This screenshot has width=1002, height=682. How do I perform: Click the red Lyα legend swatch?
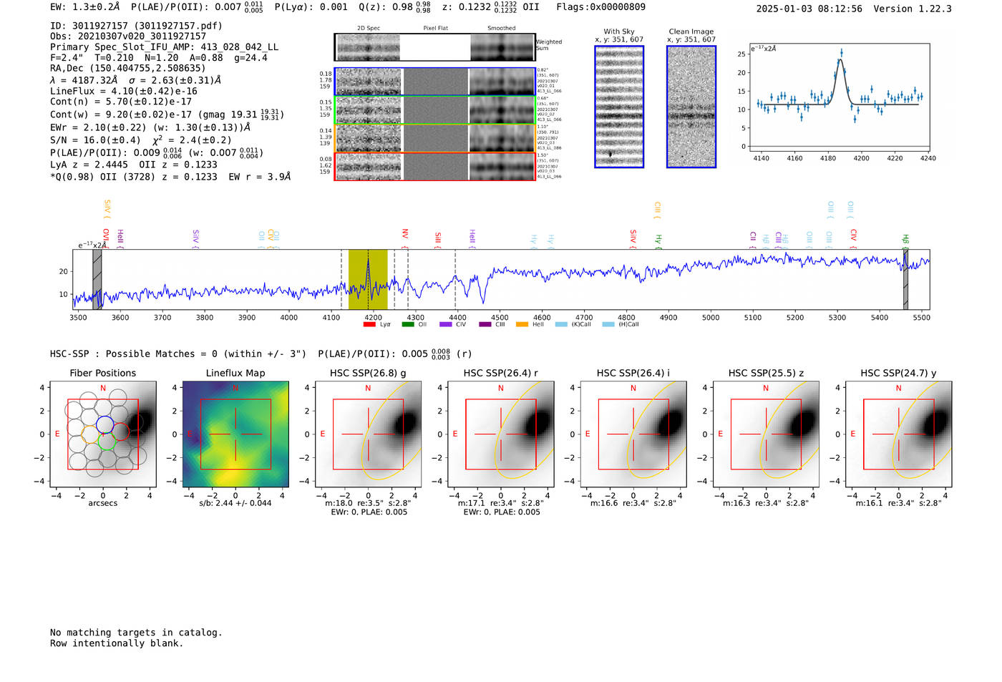(x=369, y=324)
